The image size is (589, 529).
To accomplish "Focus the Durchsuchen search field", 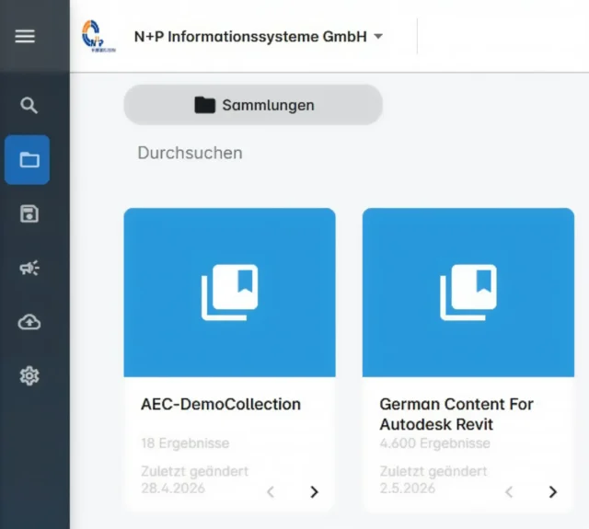I will 191,153.
